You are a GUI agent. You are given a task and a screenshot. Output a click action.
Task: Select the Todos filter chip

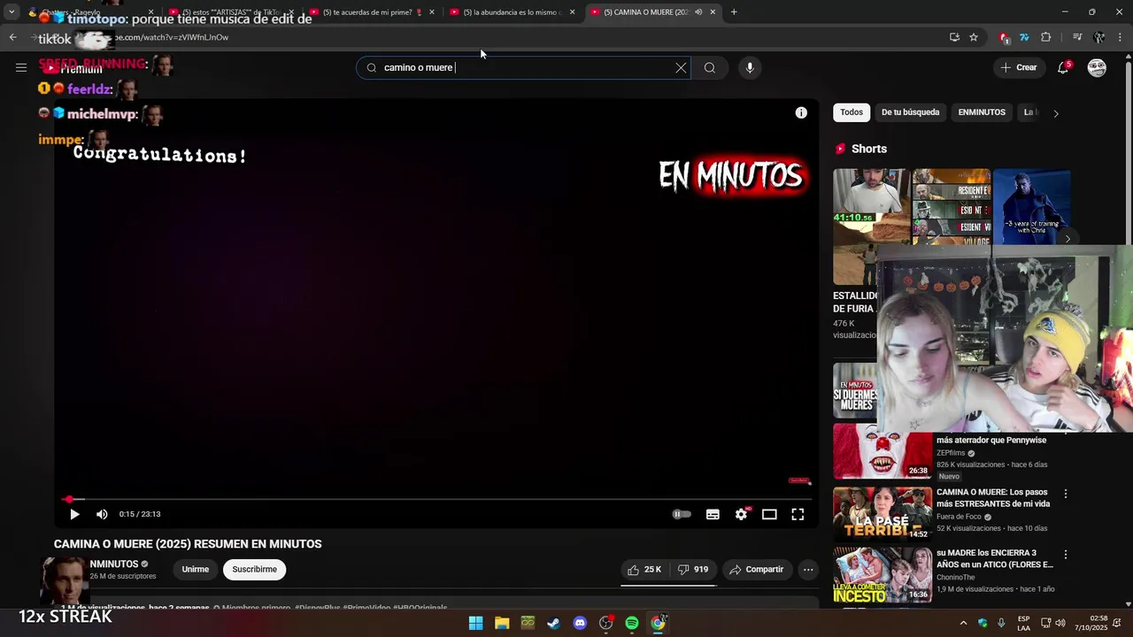[x=852, y=112]
